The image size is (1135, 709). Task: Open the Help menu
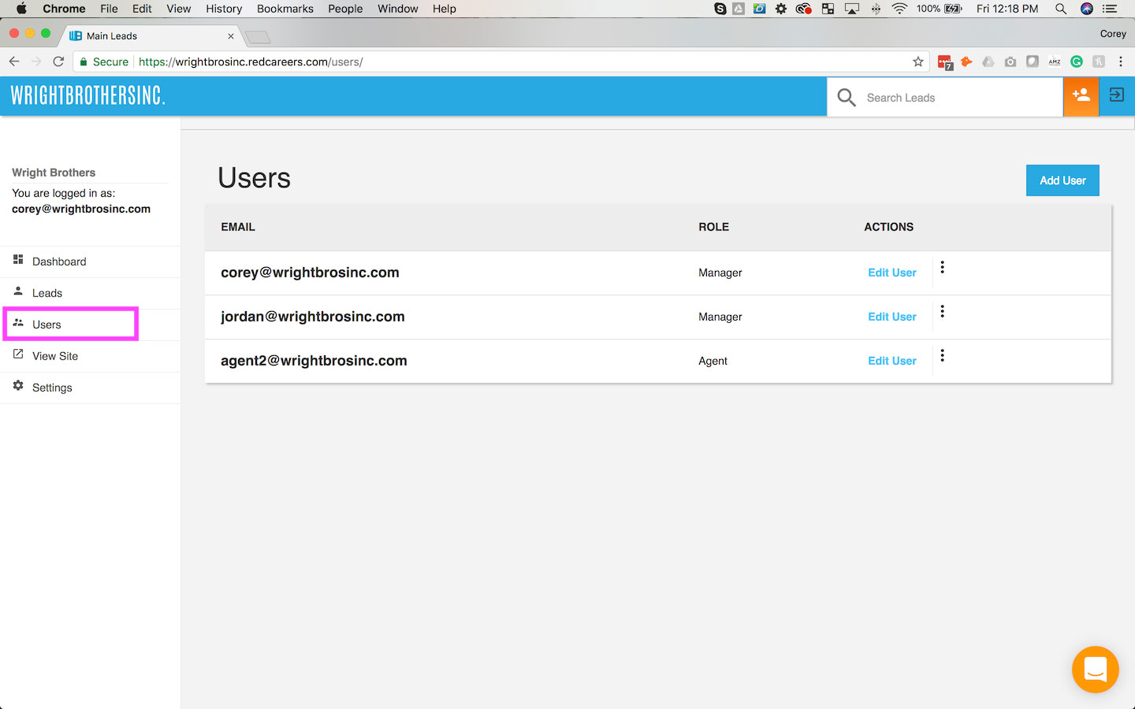tap(445, 9)
